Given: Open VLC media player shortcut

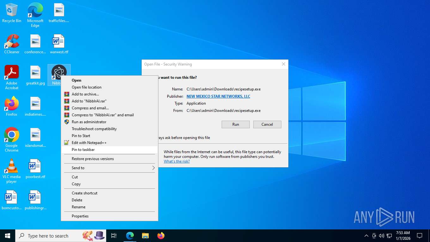Looking at the screenshot, I should click(12, 171).
